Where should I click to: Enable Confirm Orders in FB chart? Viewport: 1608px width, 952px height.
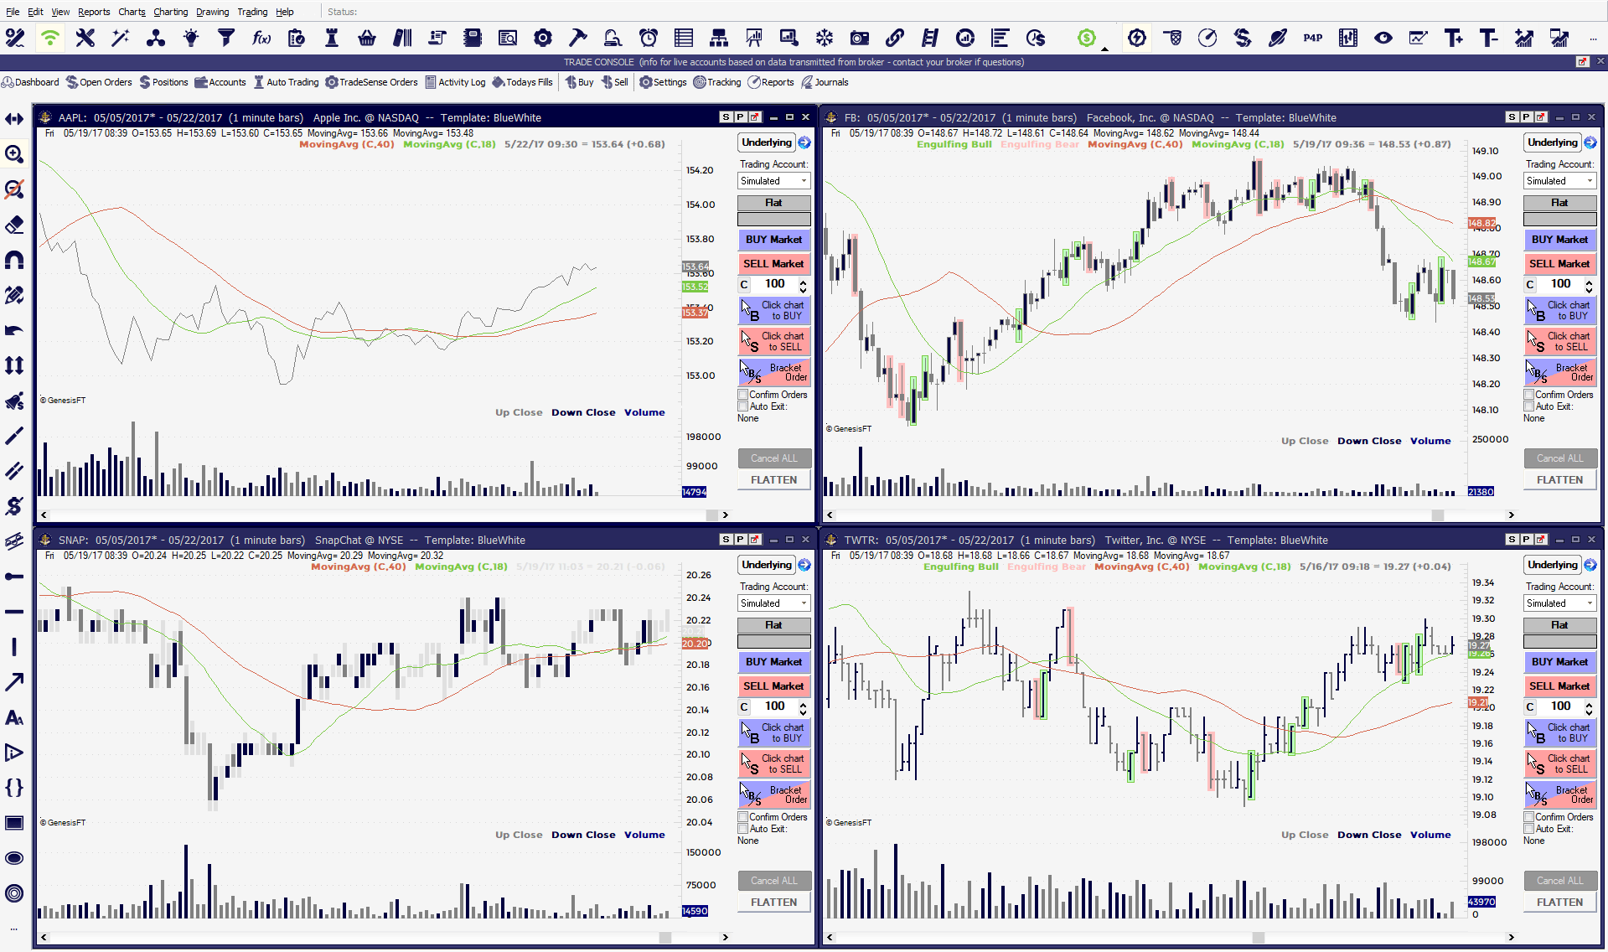click(x=1528, y=395)
